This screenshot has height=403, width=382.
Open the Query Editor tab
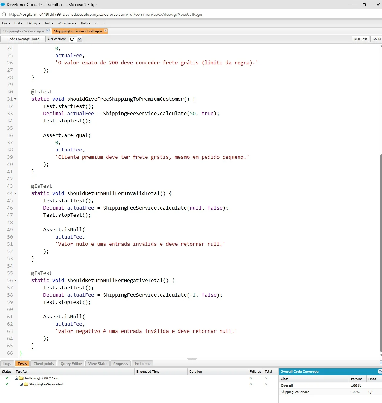71,364
